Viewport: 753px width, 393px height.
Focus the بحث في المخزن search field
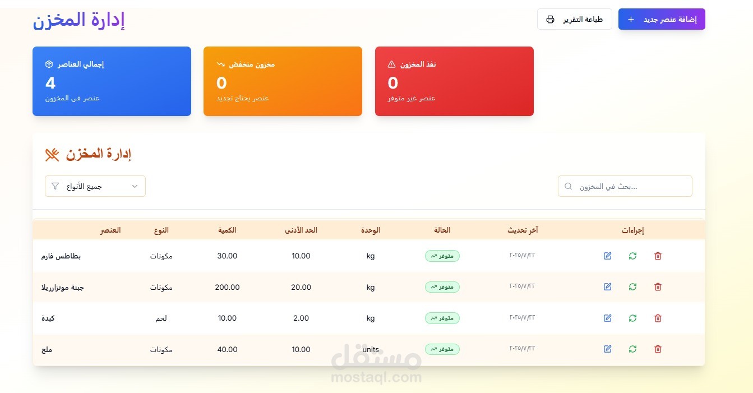(625, 186)
